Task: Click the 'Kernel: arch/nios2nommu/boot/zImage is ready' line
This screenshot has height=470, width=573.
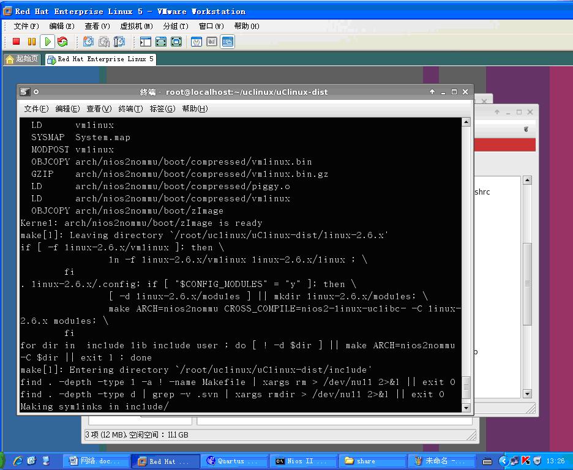Action: pyautogui.click(x=141, y=223)
